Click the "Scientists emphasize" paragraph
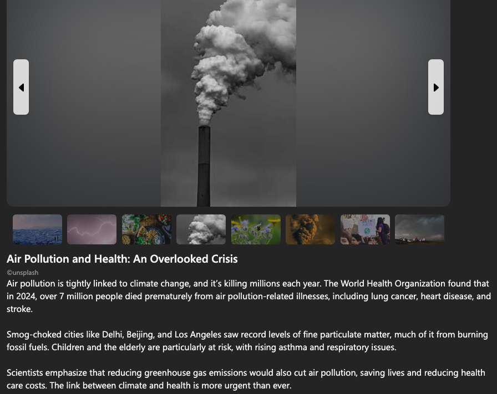This screenshot has width=497, height=394. point(246,379)
